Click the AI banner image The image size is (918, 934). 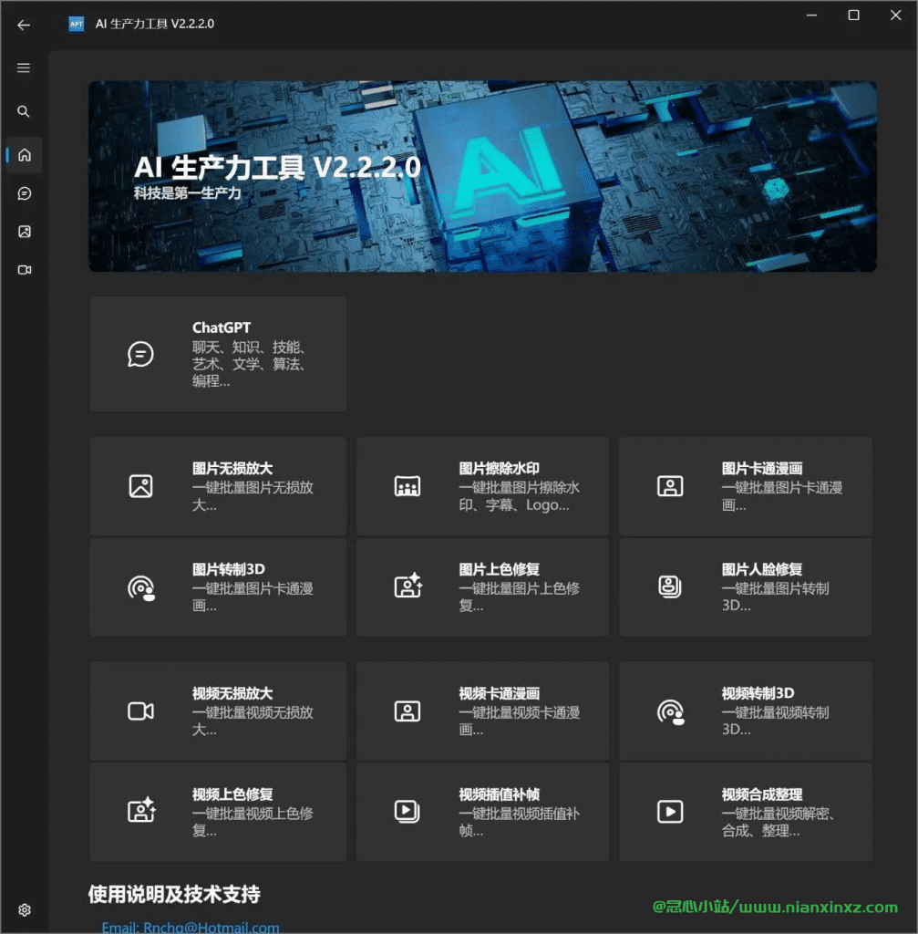pos(483,176)
